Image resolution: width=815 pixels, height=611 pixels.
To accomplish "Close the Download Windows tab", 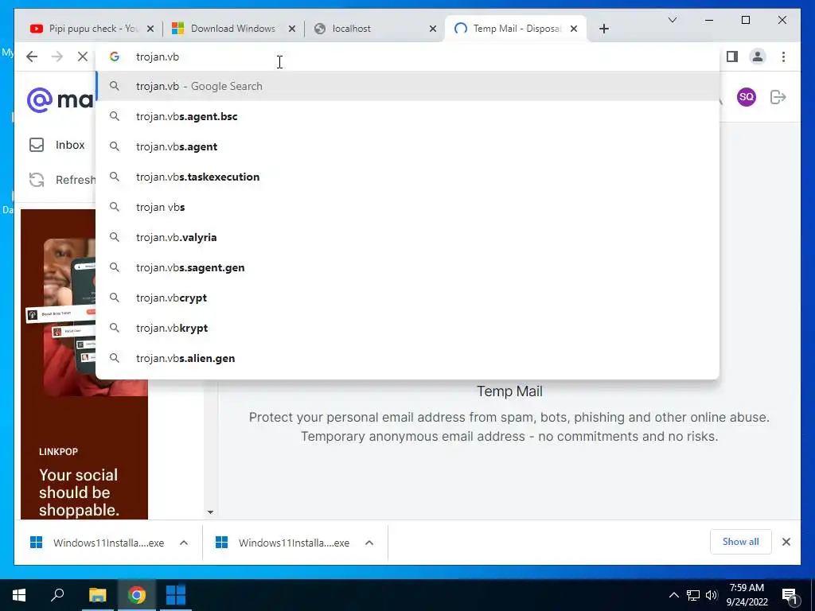I will tap(292, 29).
